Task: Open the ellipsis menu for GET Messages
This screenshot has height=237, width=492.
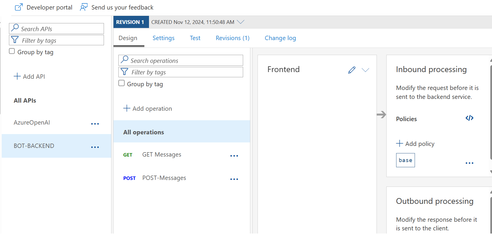Action: click(x=234, y=156)
